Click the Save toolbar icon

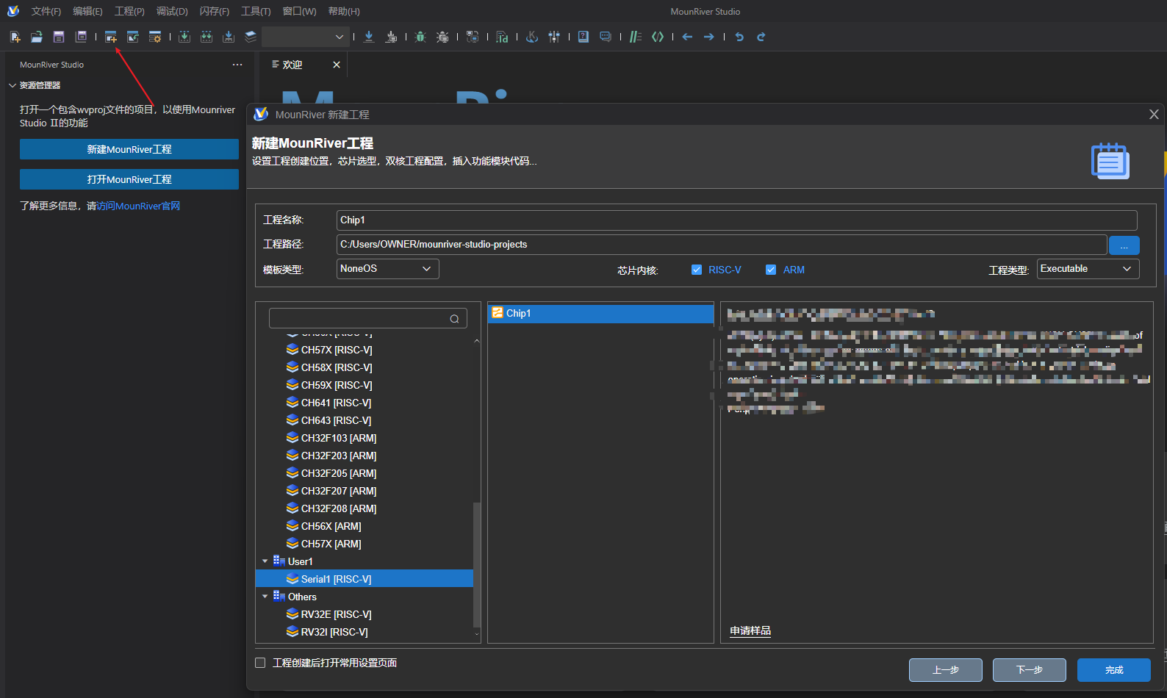[59, 37]
